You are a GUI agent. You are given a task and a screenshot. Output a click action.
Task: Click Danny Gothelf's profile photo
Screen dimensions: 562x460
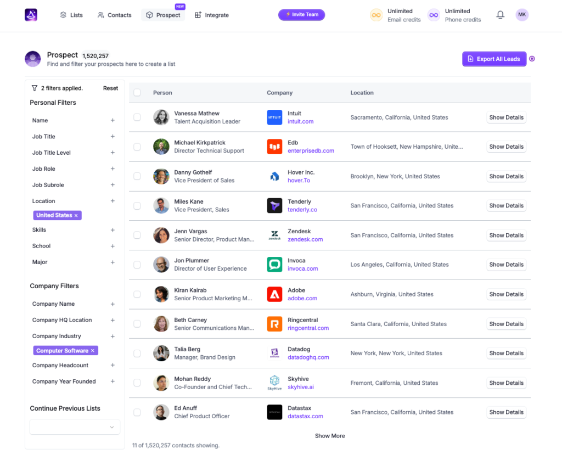tap(161, 176)
